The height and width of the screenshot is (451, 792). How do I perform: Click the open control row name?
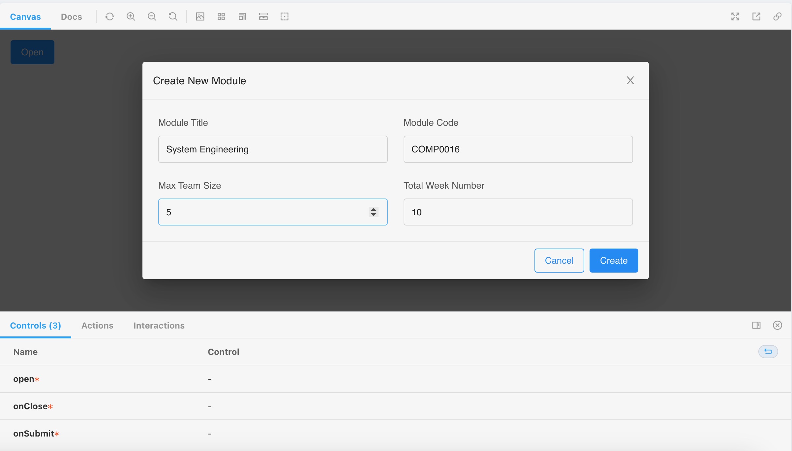(26, 379)
